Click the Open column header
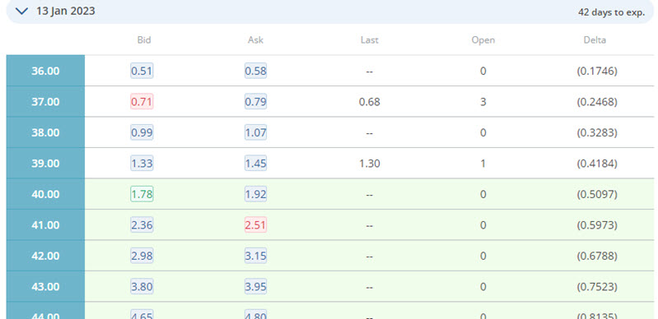The image size is (658, 319). pyautogui.click(x=483, y=39)
